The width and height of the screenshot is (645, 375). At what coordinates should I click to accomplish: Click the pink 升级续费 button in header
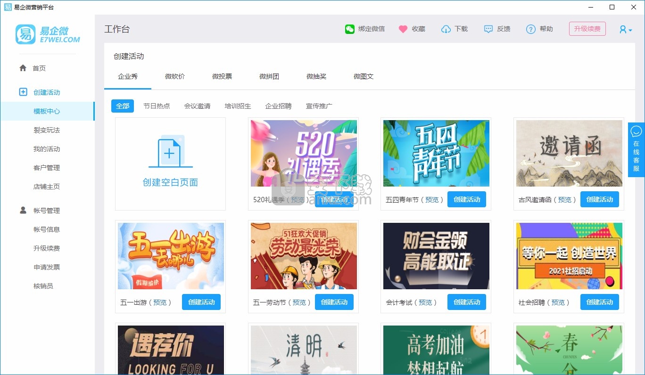pos(587,29)
